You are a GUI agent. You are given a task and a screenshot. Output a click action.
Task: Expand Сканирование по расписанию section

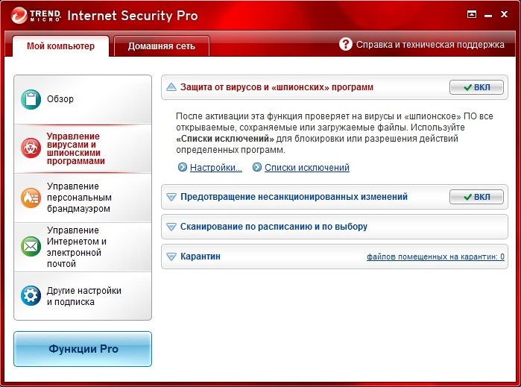tap(171, 227)
